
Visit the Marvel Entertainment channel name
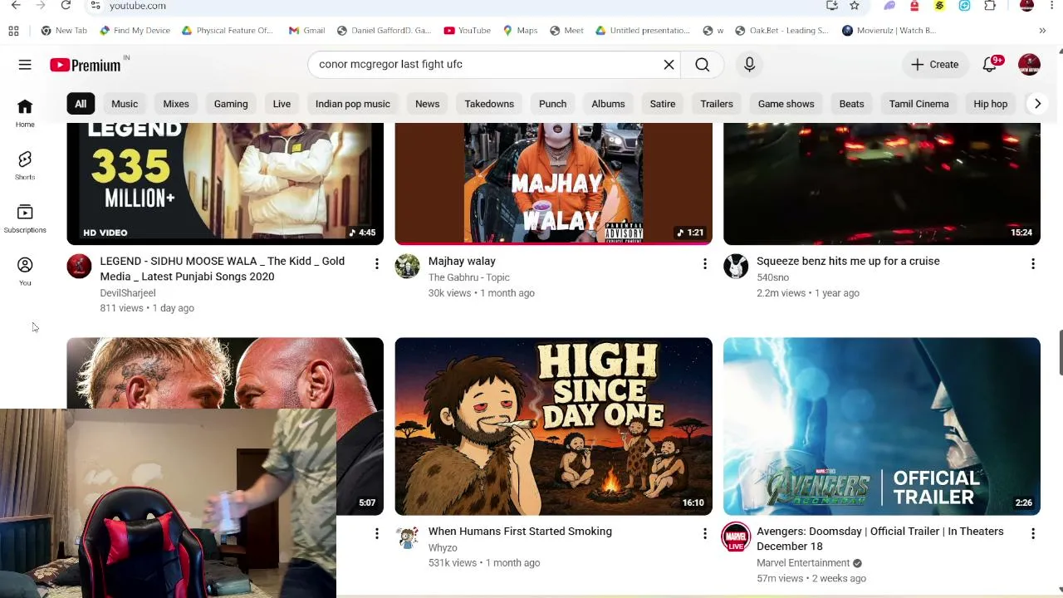coord(803,563)
